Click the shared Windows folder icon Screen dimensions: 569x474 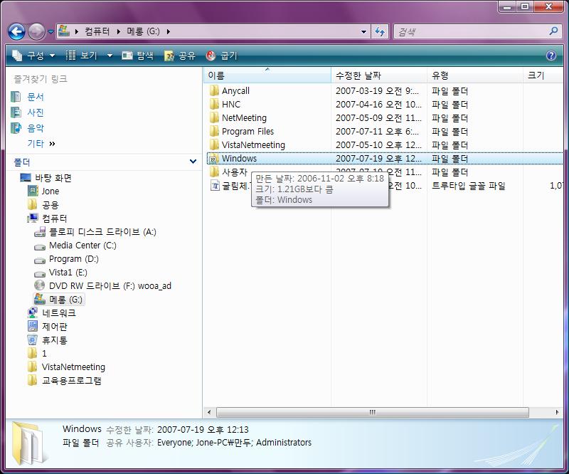214,159
